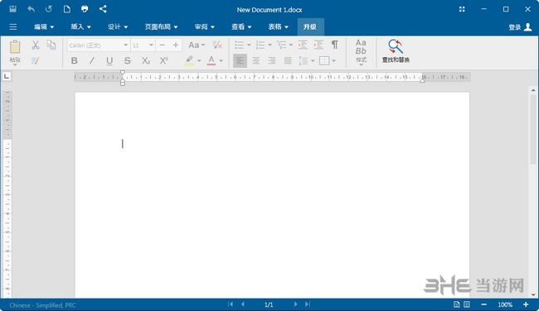This screenshot has width=539, height=311.
Task: Open the bullet list dropdown arrow
Action: (x=249, y=45)
